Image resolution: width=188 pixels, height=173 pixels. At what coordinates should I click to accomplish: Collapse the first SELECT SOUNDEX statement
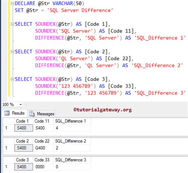pyautogui.click(x=12, y=24)
